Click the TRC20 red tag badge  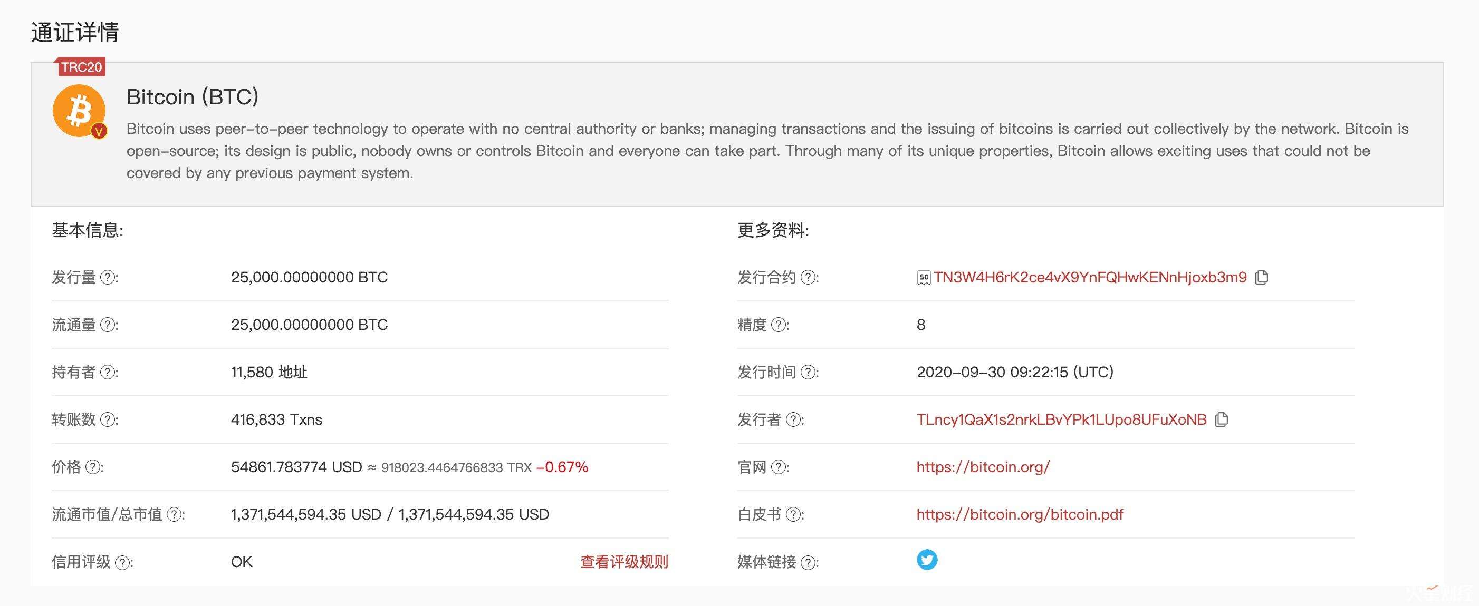[81, 66]
